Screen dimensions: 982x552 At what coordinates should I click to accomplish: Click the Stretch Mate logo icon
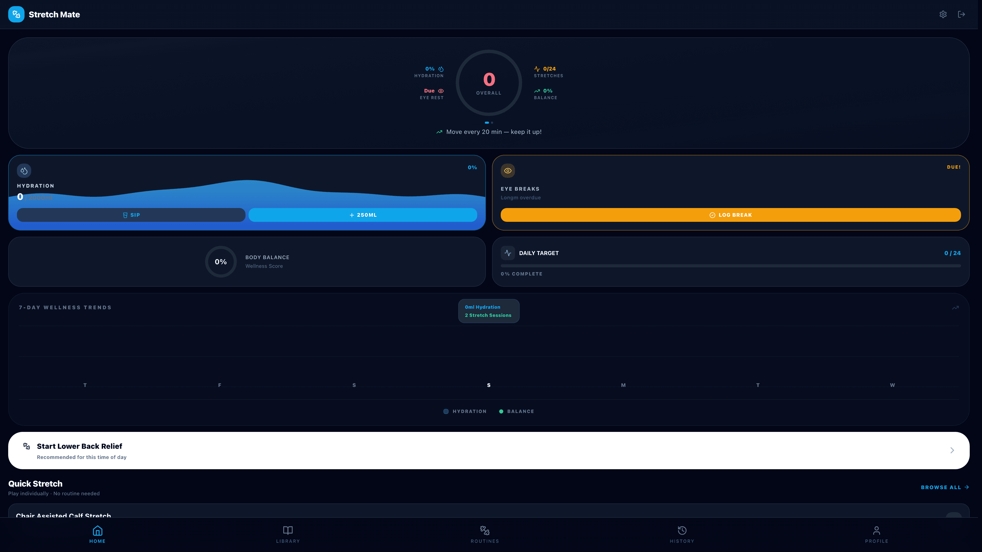pyautogui.click(x=16, y=15)
